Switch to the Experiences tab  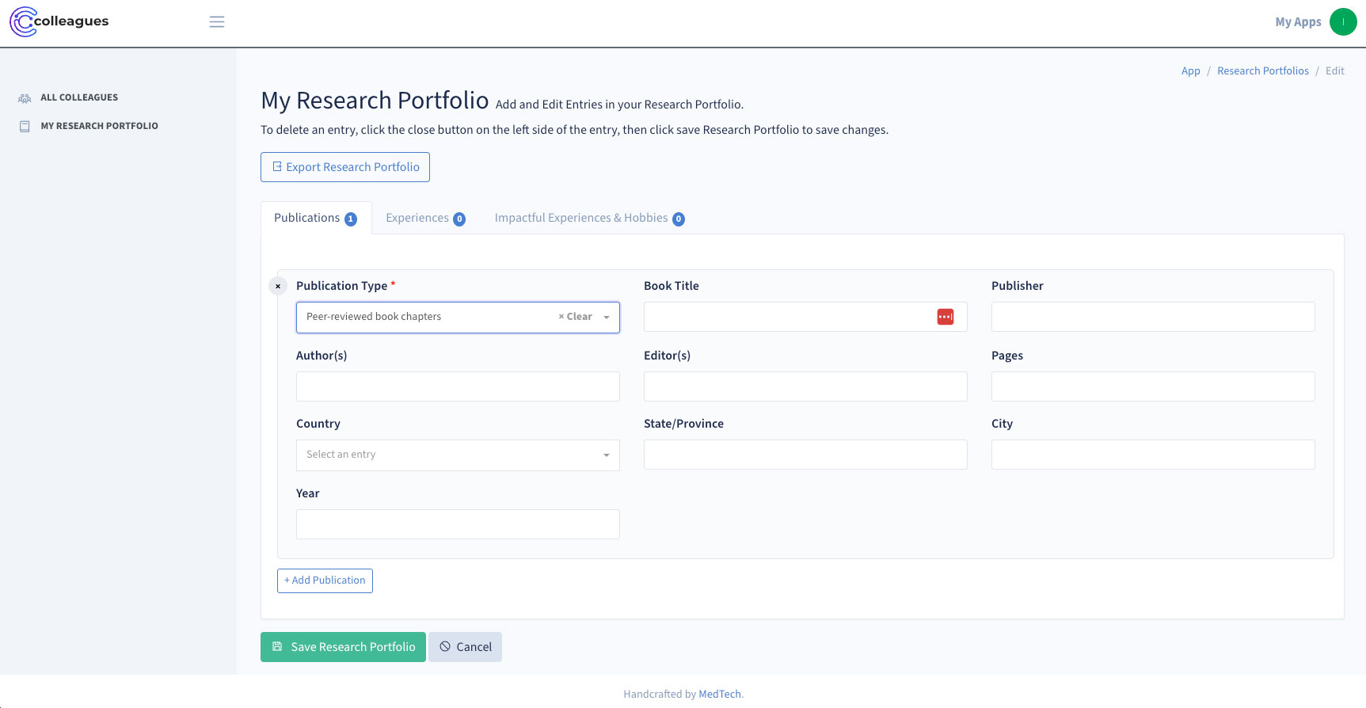point(425,218)
